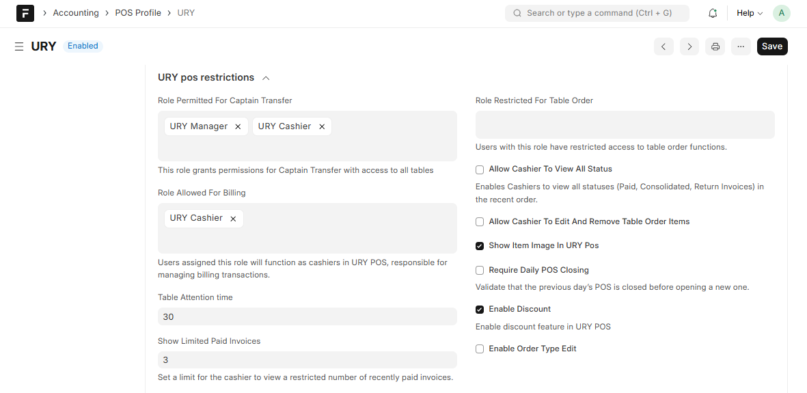Click the Save button

click(x=772, y=46)
